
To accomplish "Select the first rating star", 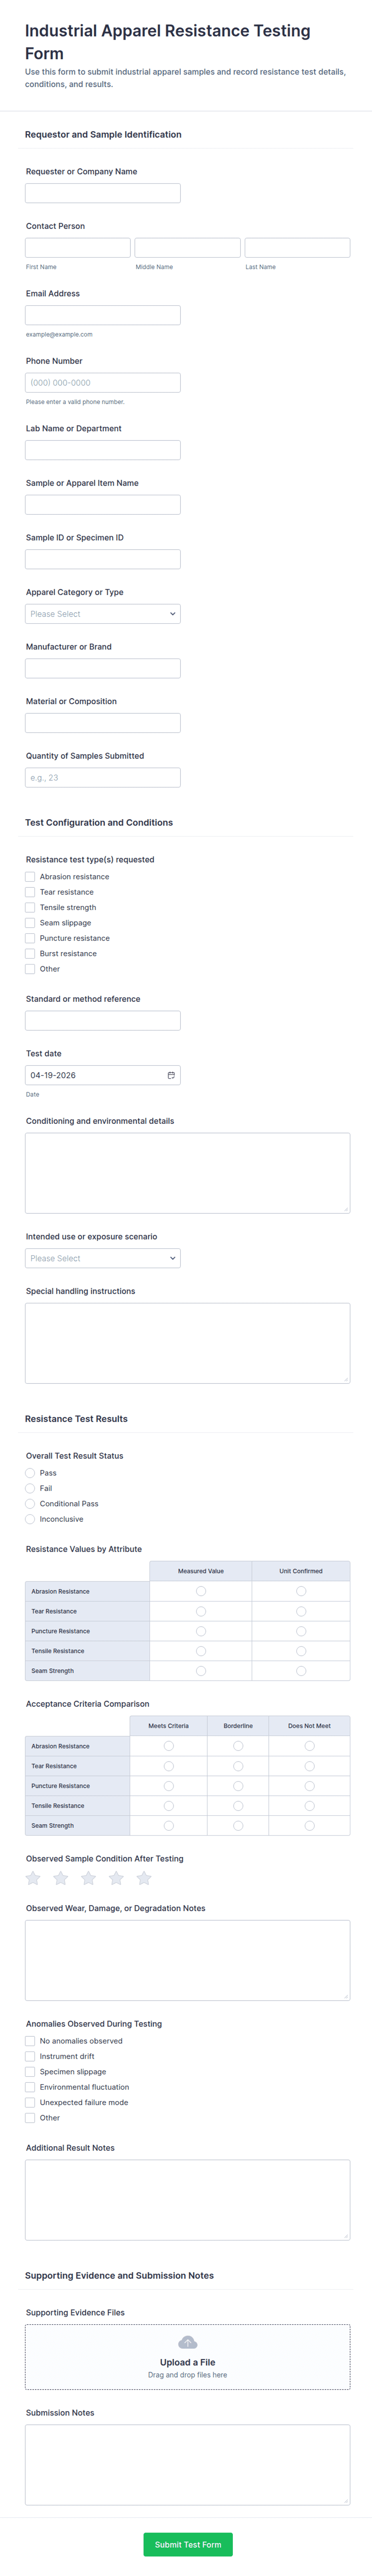I will (33, 1878).
